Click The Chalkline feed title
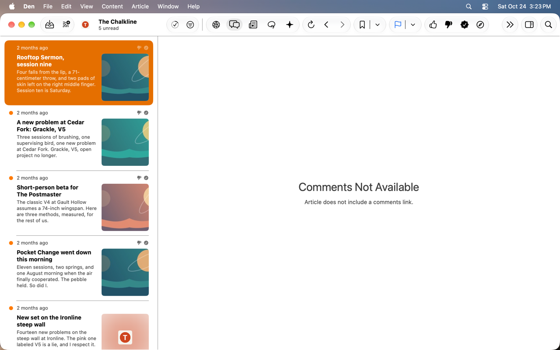560x350 pixels. pos(118,21)
